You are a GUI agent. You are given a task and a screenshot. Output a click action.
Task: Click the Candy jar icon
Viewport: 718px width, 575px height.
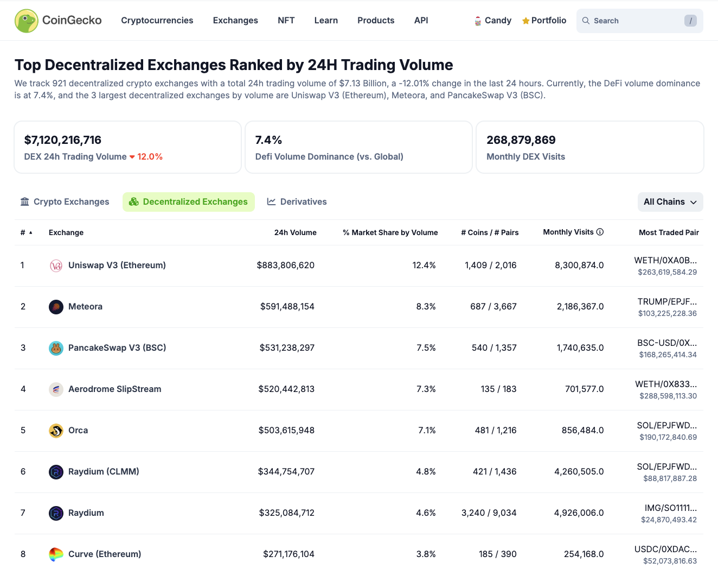click(478, 21)
